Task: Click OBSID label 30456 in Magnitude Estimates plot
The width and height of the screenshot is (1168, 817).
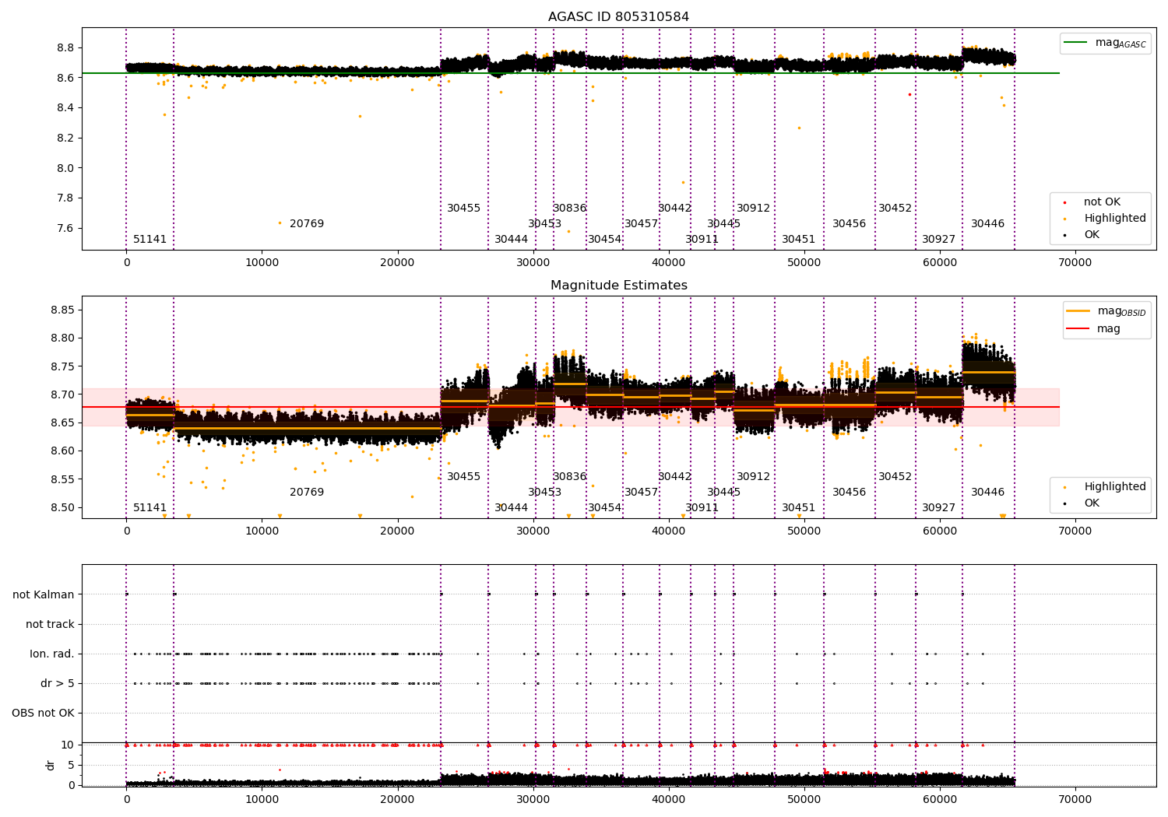Action: point(850,493)
